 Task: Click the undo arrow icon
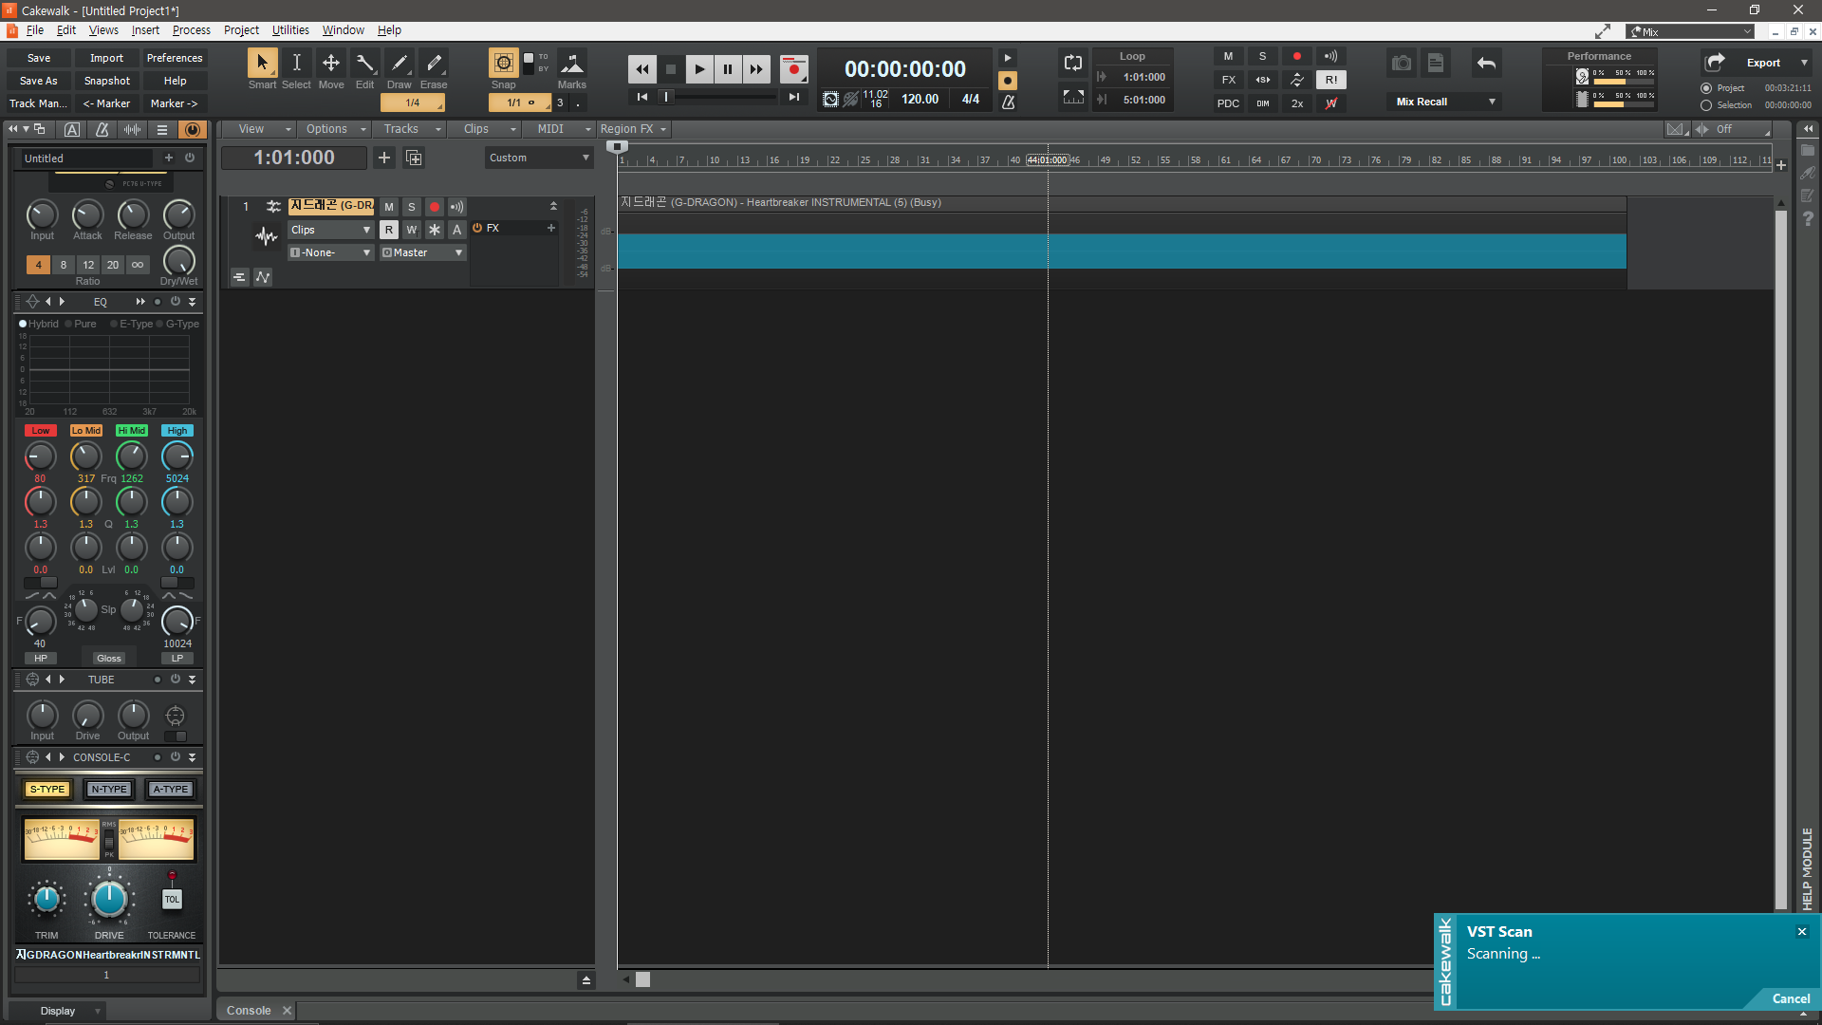coord(1486,64)
